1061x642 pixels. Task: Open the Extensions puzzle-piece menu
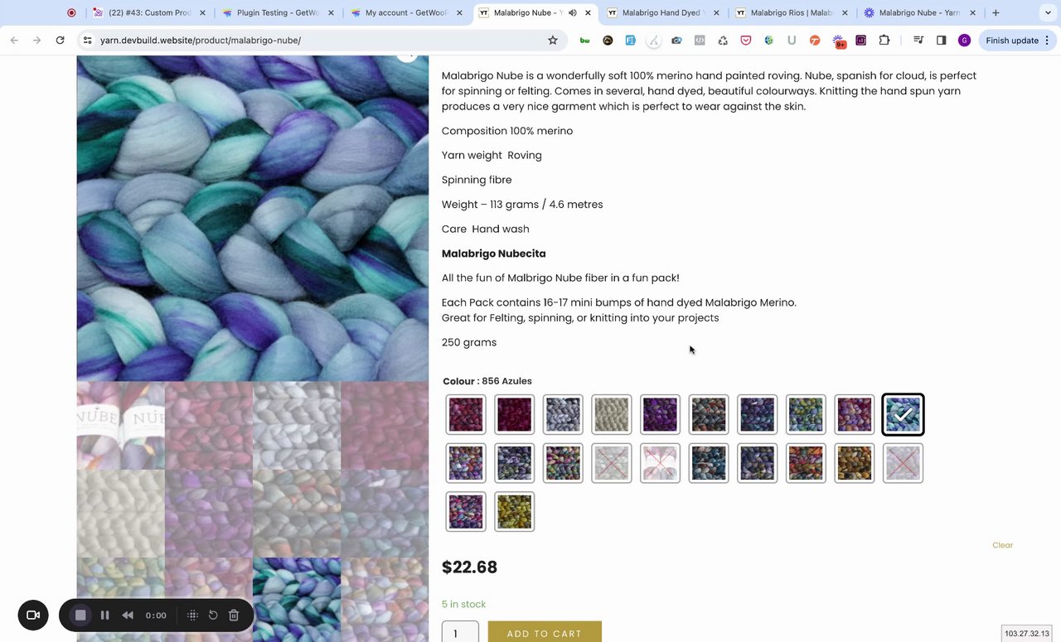coord(884,40)
